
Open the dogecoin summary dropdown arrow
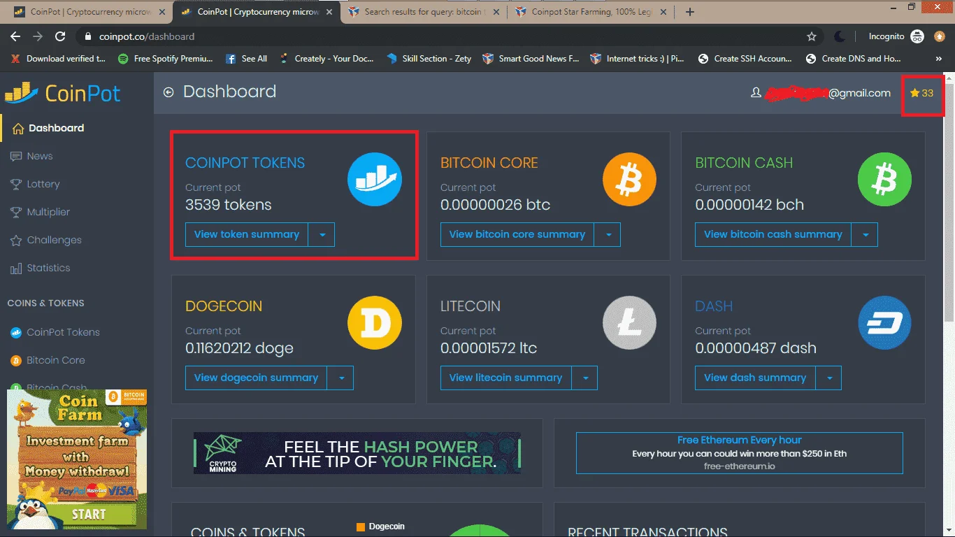click(x=340, y=378)
